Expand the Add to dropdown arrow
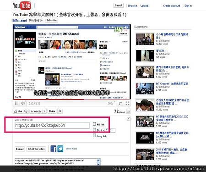206x172 pixels. (x=44, y=111)
